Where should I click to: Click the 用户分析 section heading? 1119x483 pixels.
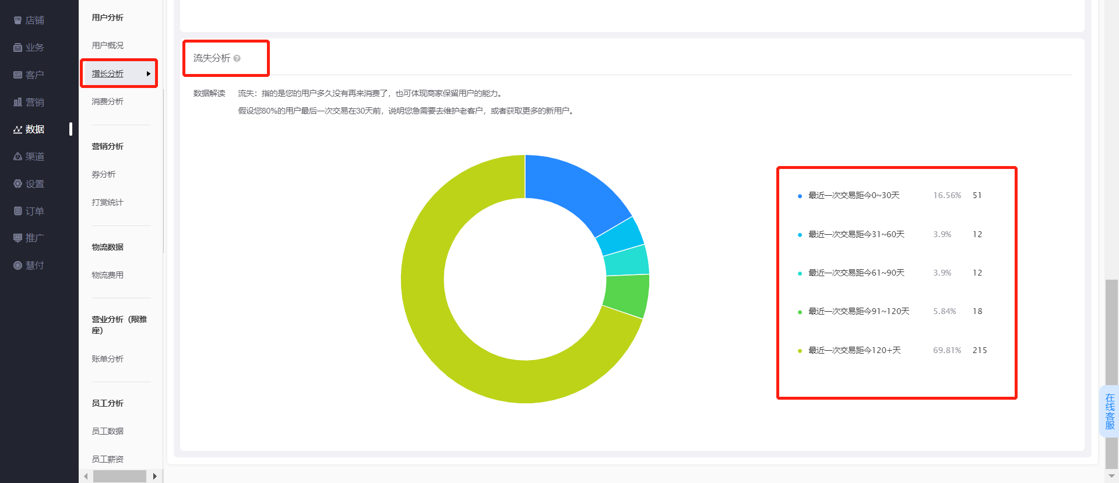pos(108,17)
